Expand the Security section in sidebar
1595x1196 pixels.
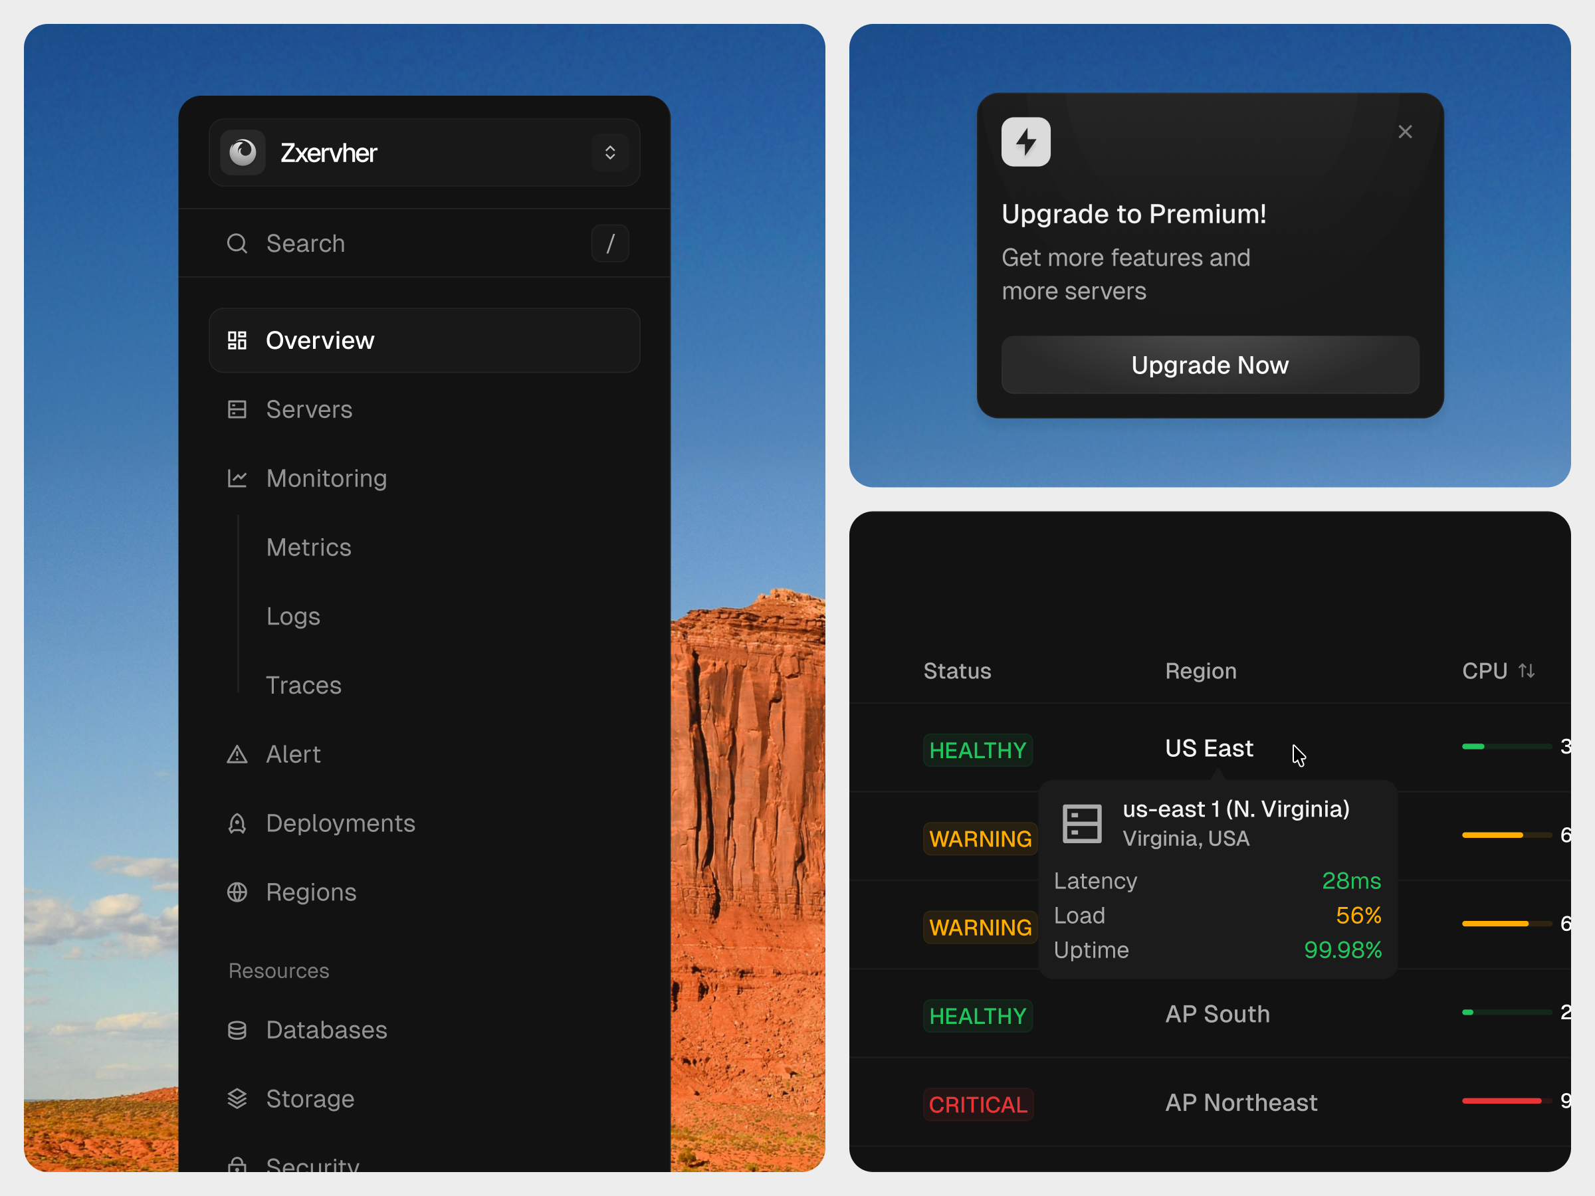310,1164
